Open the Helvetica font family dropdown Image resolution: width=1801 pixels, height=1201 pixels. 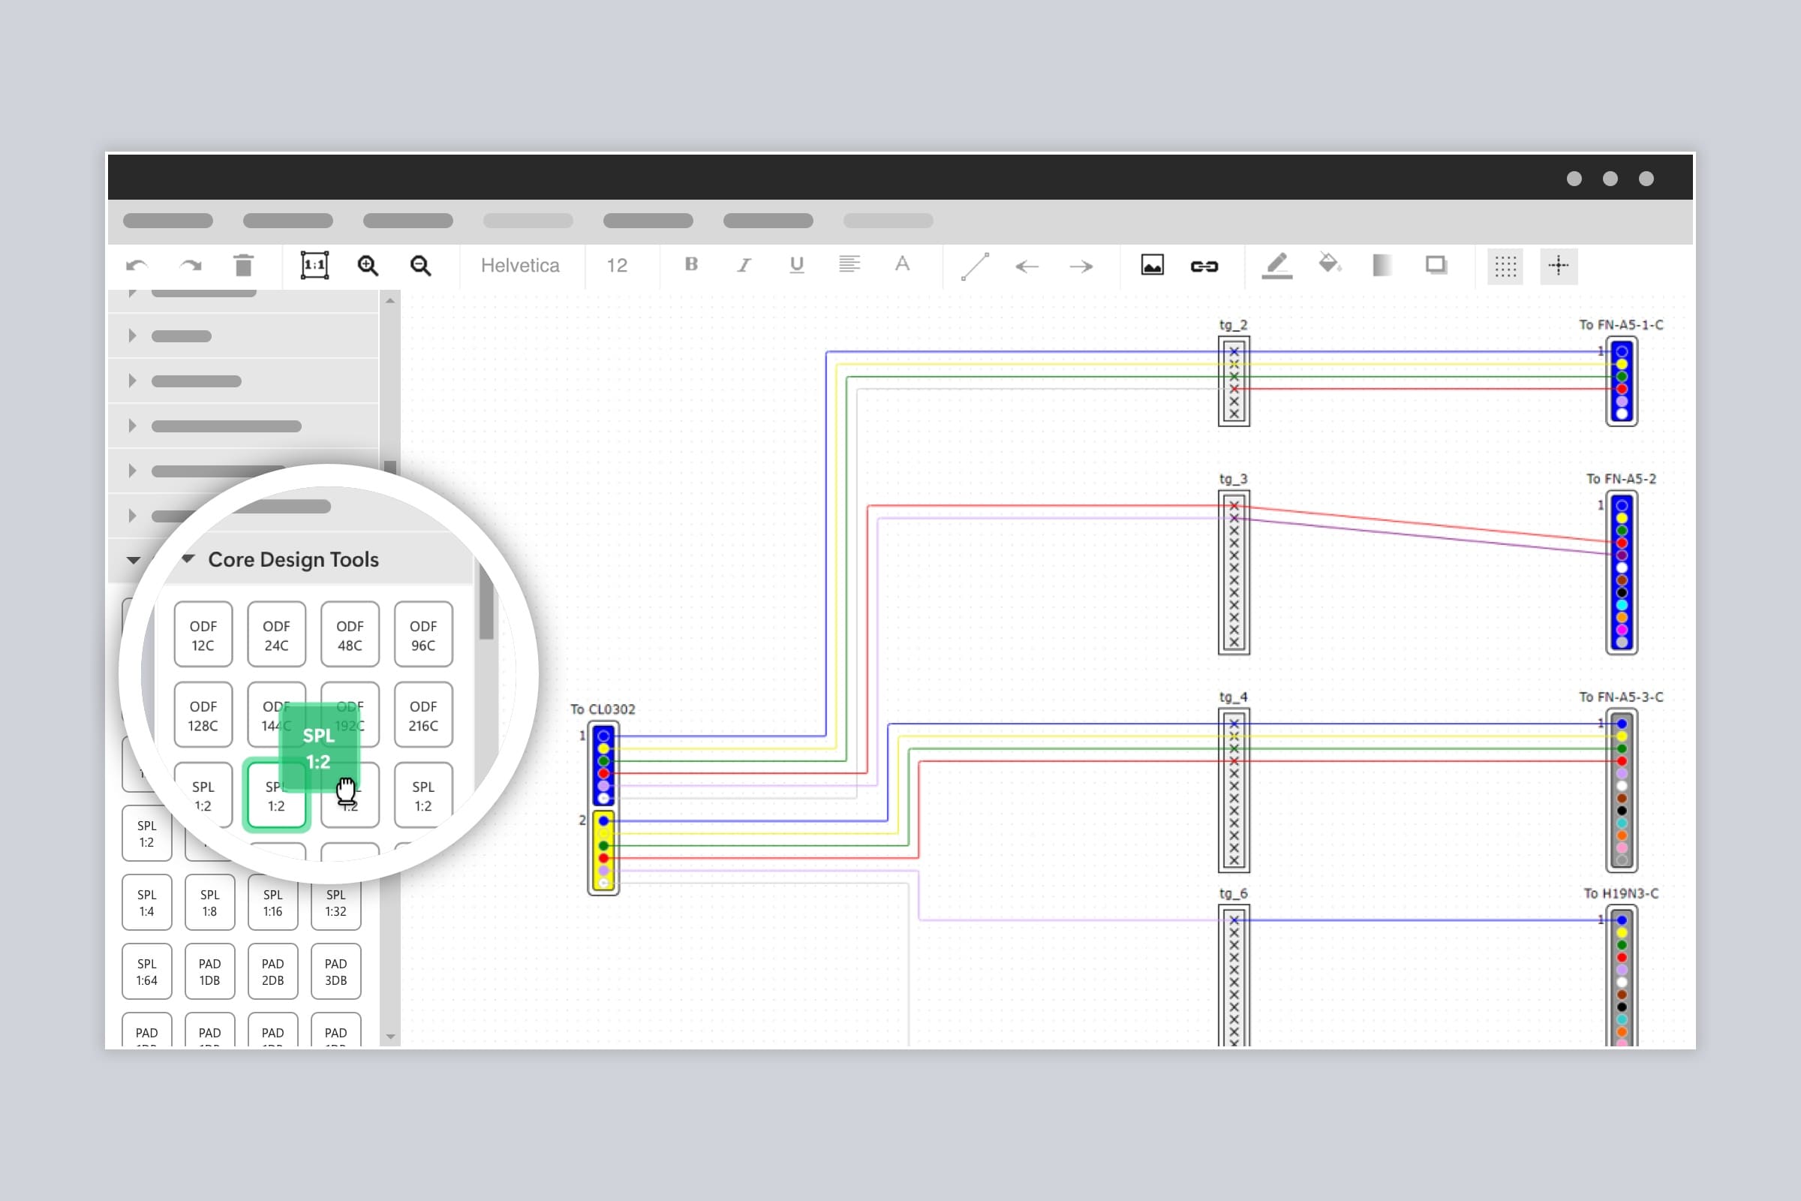[x=520, y=266]
